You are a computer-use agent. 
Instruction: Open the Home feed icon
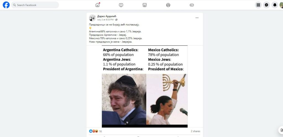98,5
